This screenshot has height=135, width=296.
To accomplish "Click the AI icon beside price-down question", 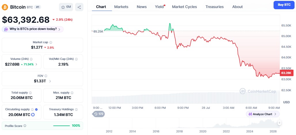I will click(x=6, y=29).
